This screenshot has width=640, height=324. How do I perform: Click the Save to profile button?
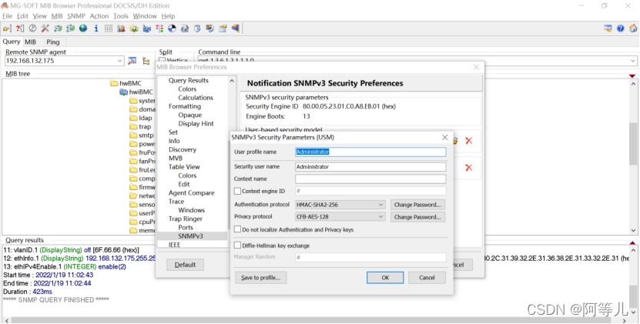261,278
